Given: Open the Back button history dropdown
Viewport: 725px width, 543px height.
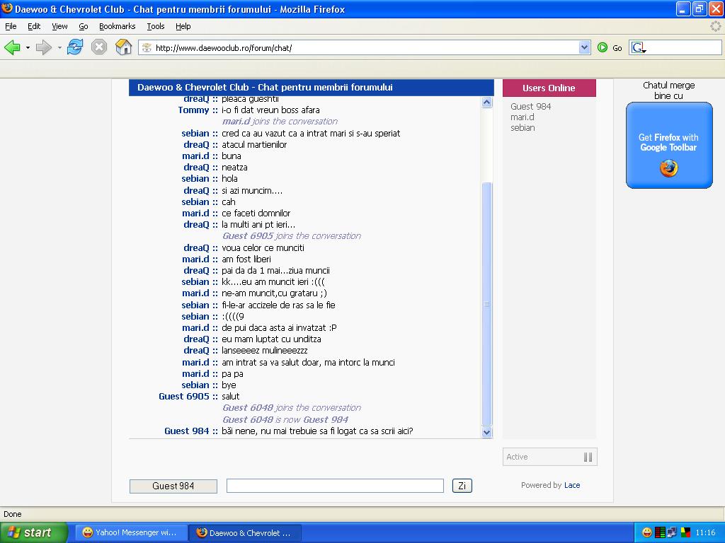Looking at the screenshot, I should 28,47.
